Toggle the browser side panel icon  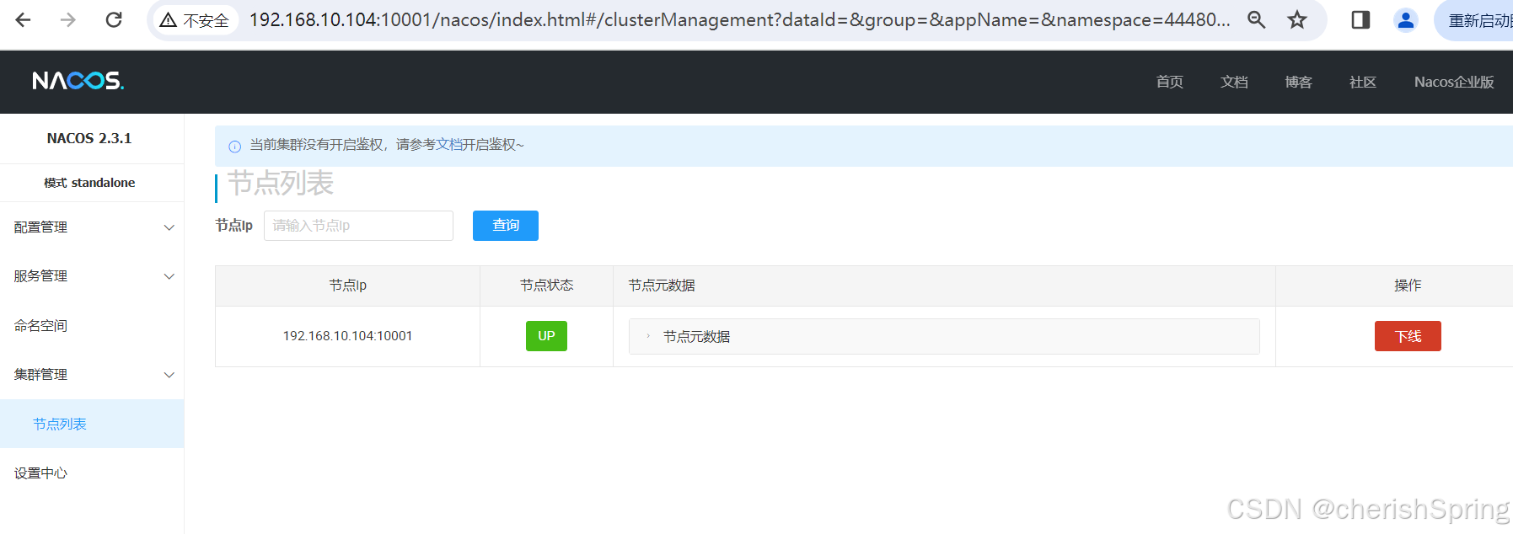point(1360,19)
